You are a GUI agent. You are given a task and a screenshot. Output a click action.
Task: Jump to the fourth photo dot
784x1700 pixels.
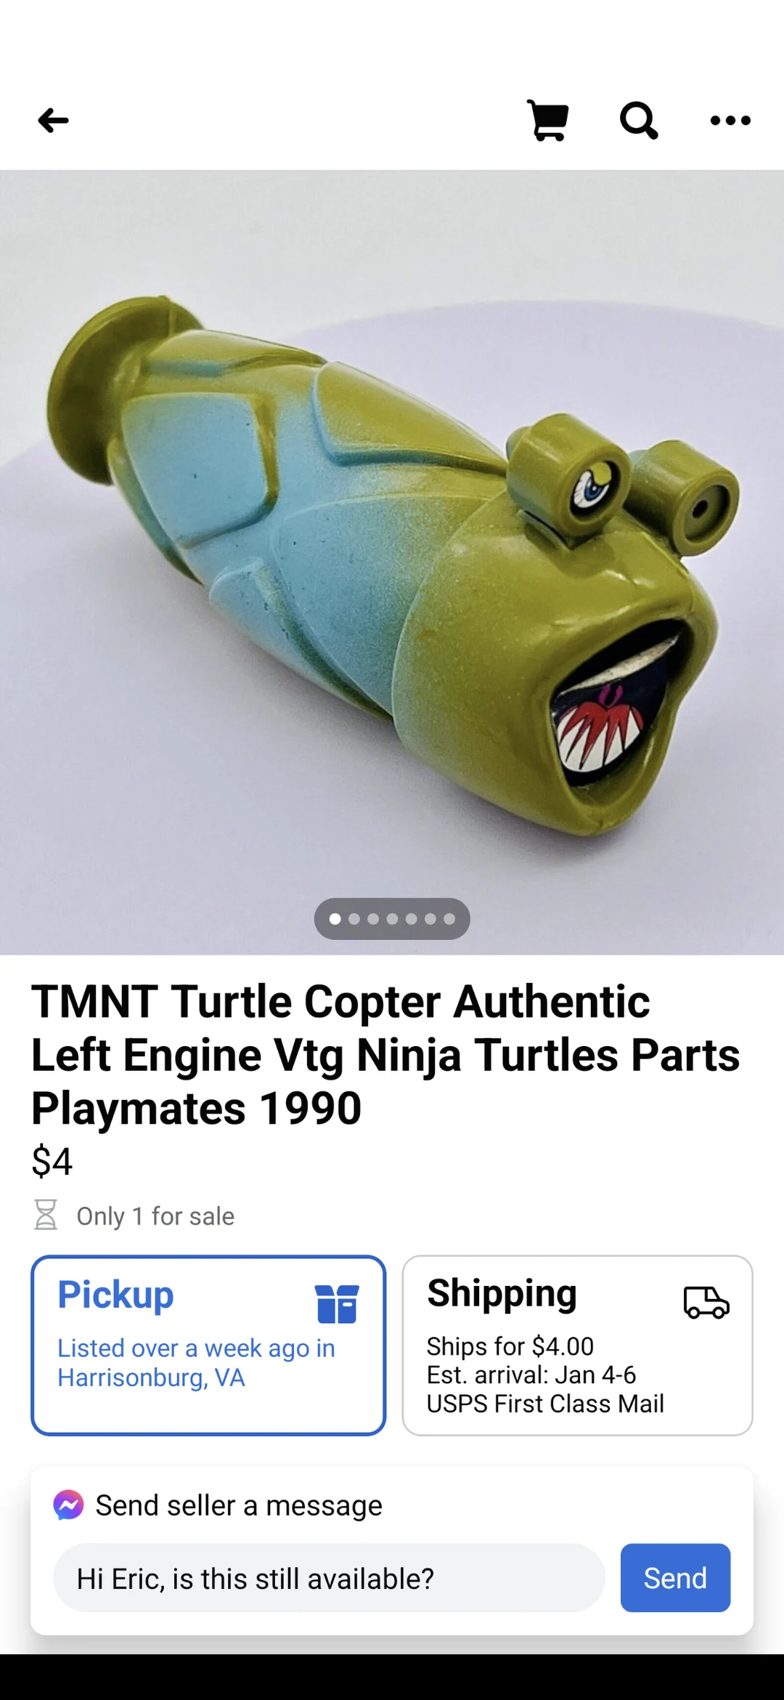click(392, 919)
